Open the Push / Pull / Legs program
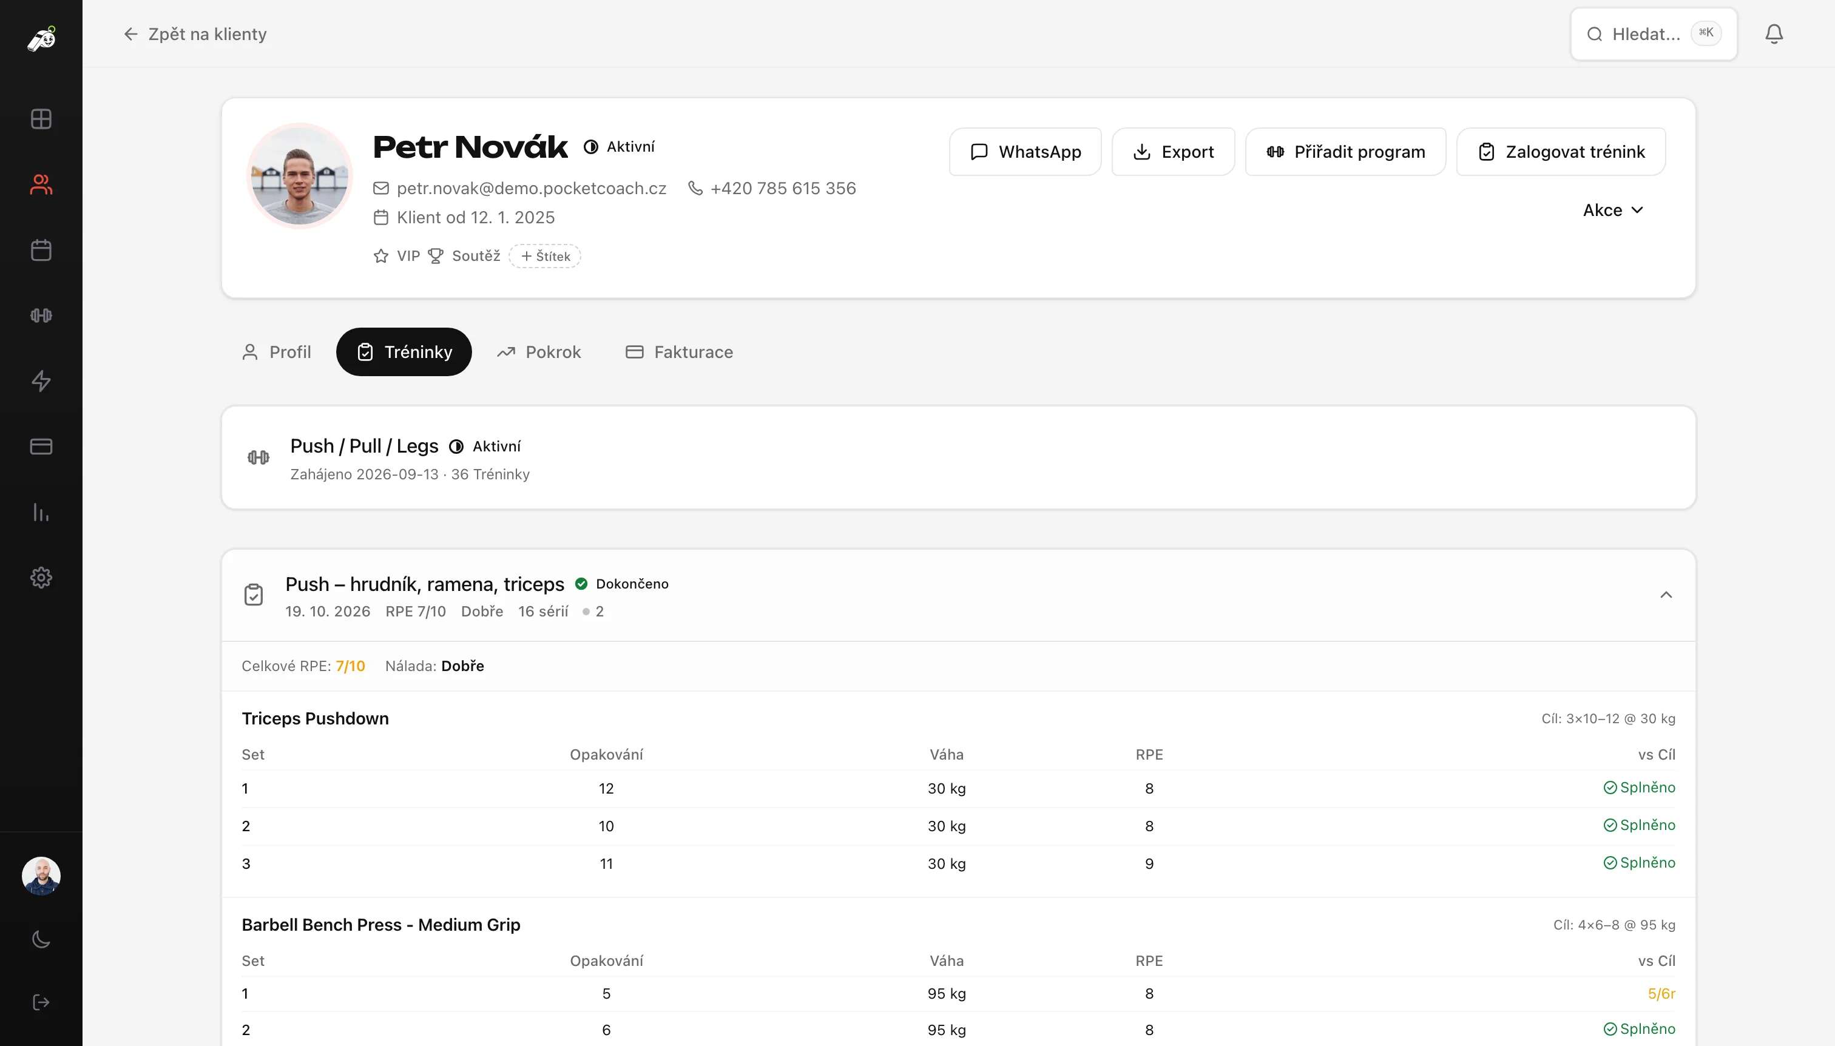1835x1046 pixels. click(x=958, y=457)
